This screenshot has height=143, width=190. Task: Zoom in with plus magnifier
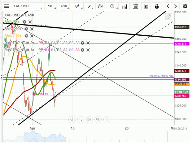click(x=98, y=120)
